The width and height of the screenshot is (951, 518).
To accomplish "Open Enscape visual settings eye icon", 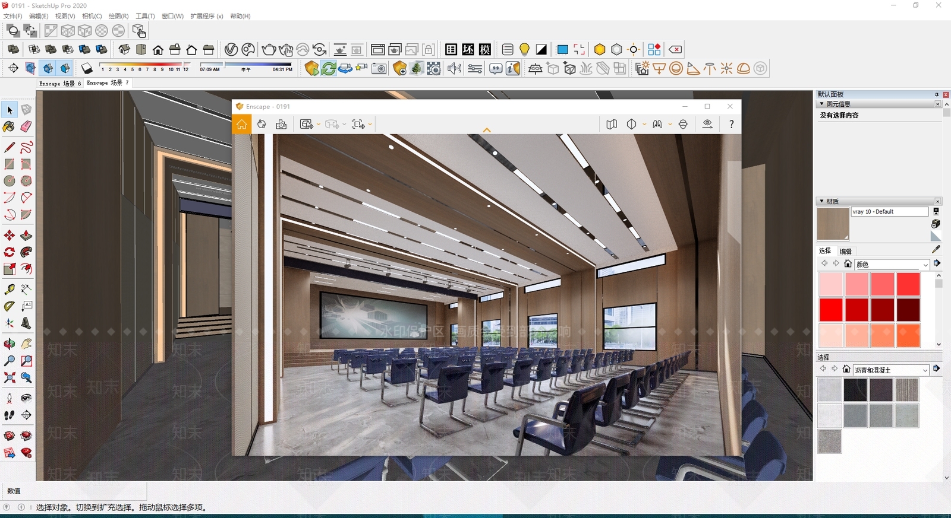I will pyautogui.click(x=707, y=124).
